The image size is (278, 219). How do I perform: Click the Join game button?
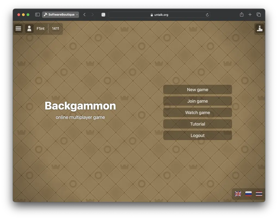(197, 101)
